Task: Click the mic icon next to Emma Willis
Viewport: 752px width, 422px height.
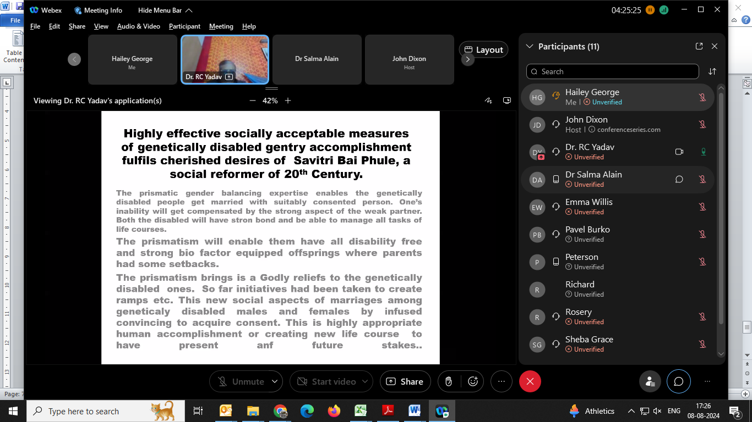Action: (702, 207)
